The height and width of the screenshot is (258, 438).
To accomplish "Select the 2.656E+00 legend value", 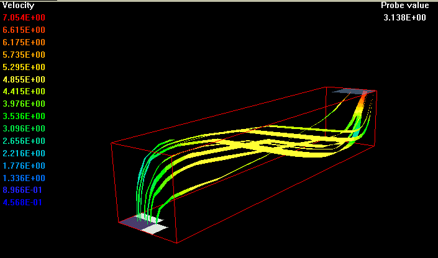I will [24, 141].
